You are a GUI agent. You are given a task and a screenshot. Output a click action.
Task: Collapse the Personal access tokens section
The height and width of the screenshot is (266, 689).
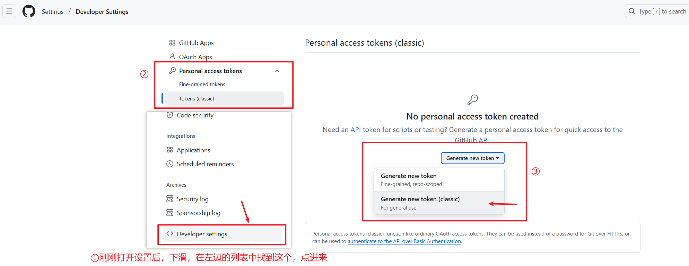[277, 71]
